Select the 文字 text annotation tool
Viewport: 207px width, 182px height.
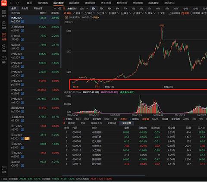[161, 13]
